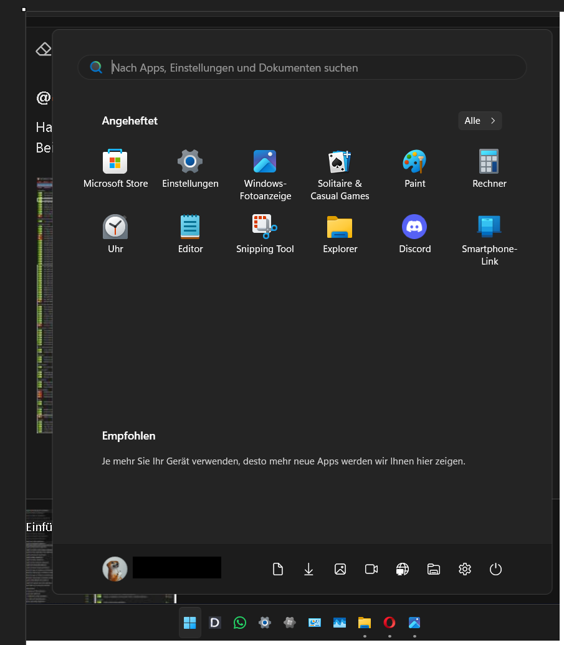
Task: Click the Windows Start button on taskbar
Action: [190, 623]
